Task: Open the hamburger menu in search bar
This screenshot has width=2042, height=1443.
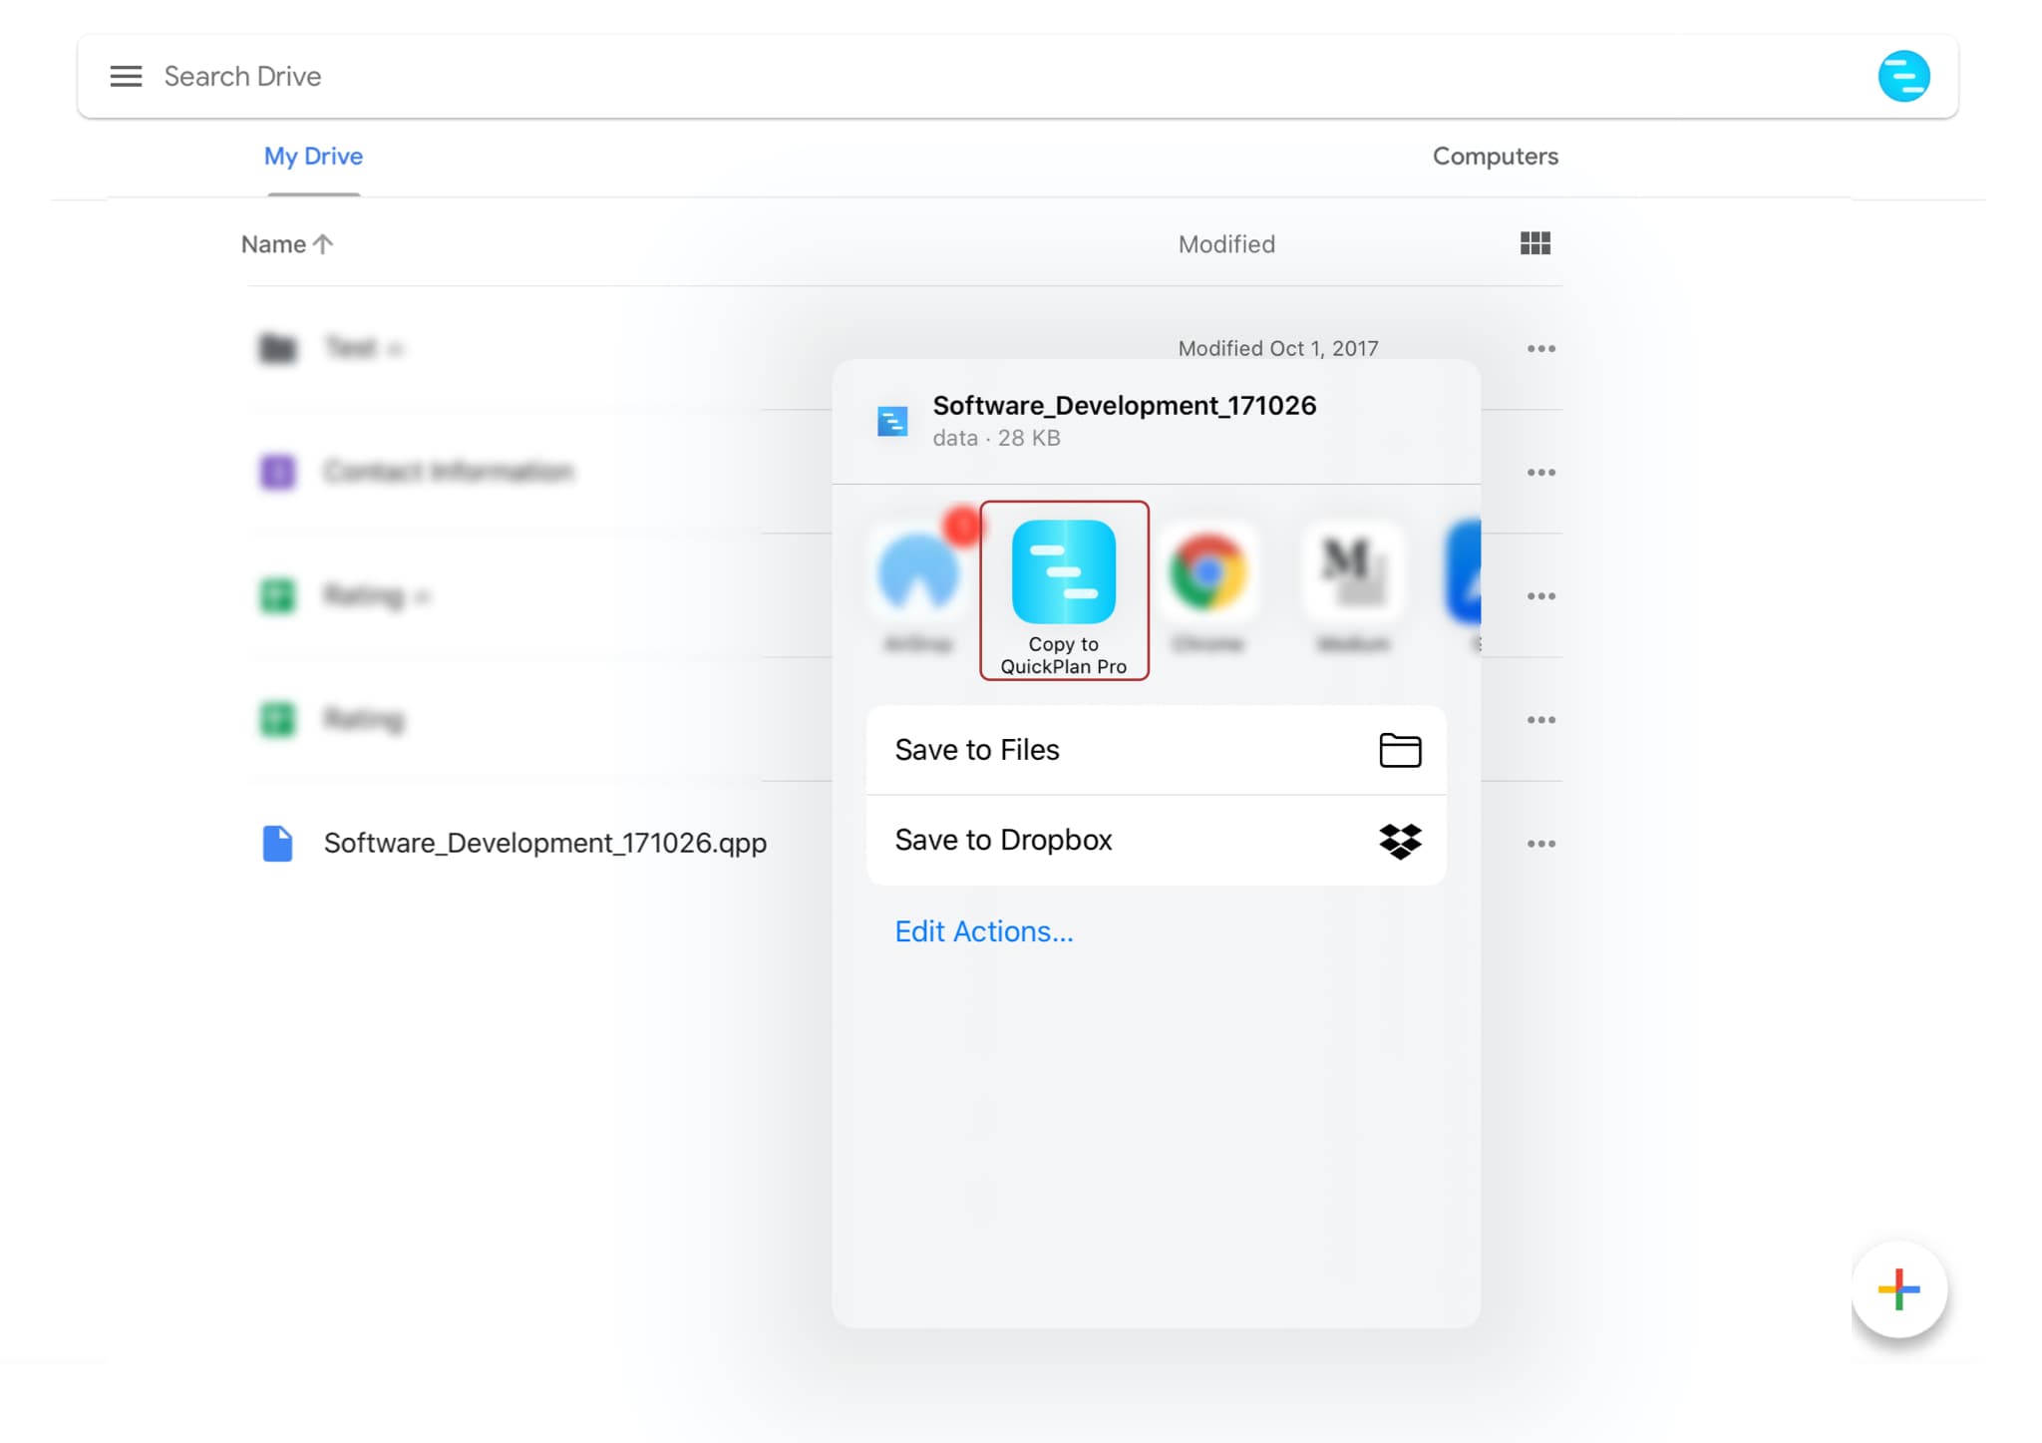Action: 126,76
